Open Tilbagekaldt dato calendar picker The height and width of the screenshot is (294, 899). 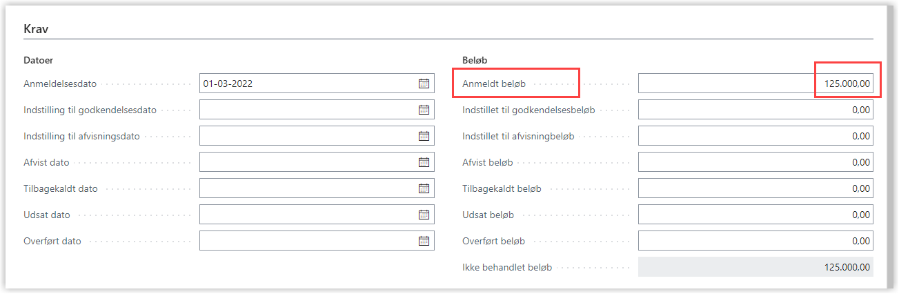click(424, 188)
